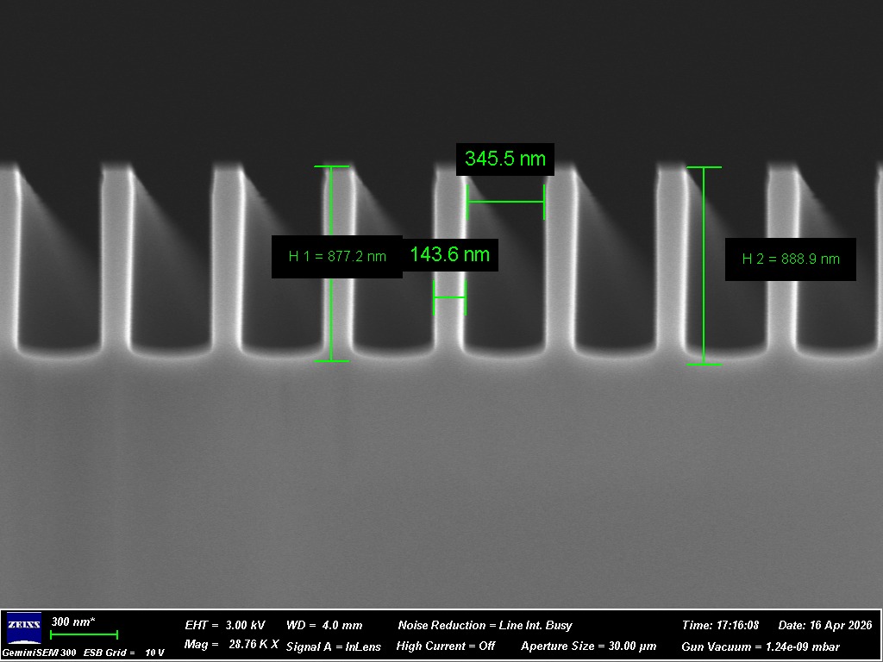
Task: Select the Mag = 28.76 K X readout
Action: point(231,645)
